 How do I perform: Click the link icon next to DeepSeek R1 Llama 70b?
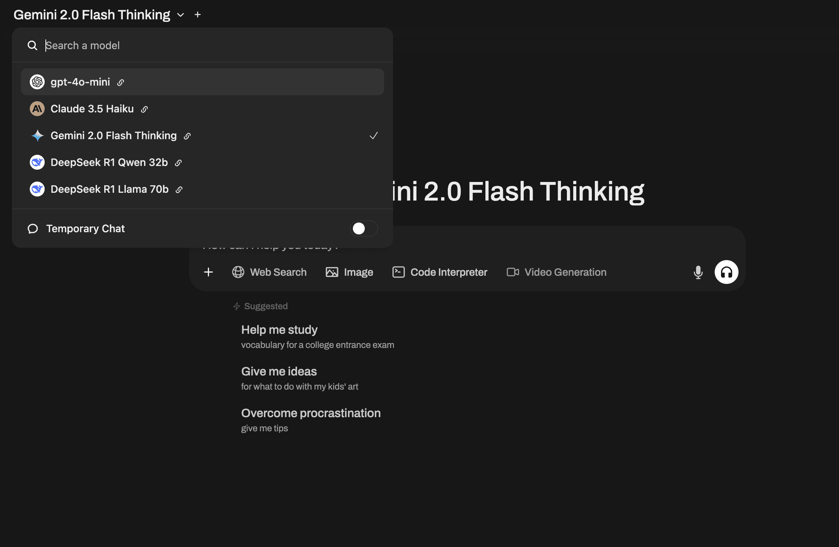pyautogui.click(x=179, y=190)
